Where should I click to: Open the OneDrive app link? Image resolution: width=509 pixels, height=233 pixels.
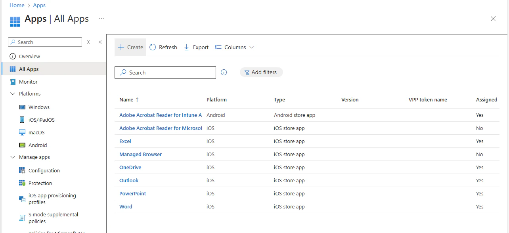[x=130, y=167]
